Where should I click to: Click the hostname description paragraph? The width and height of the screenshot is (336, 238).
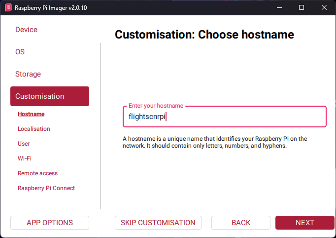(215, 142)
